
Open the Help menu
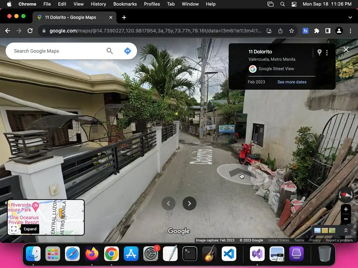(210, 4)
